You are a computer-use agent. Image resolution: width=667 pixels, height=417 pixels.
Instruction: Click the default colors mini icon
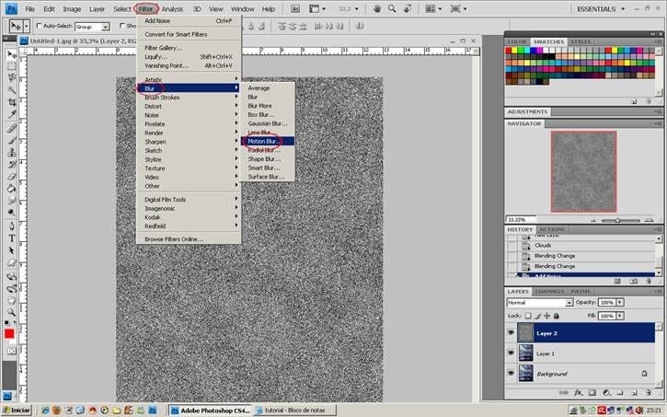coord(6,323)
